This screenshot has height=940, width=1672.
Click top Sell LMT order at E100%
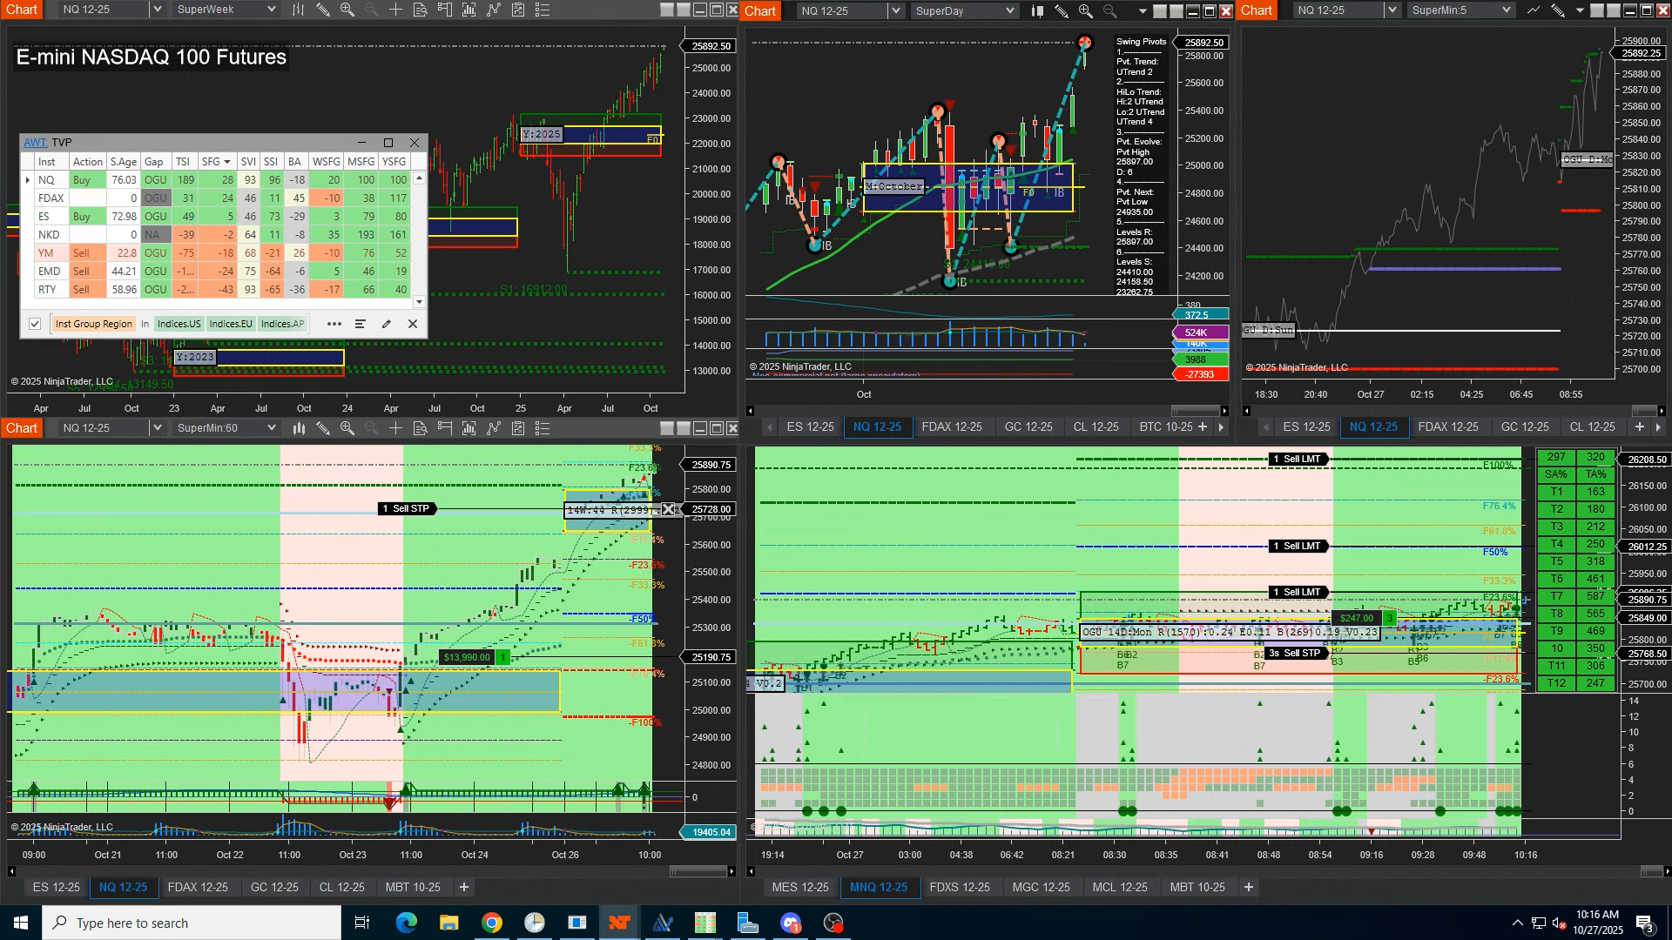pos(1297,460)
